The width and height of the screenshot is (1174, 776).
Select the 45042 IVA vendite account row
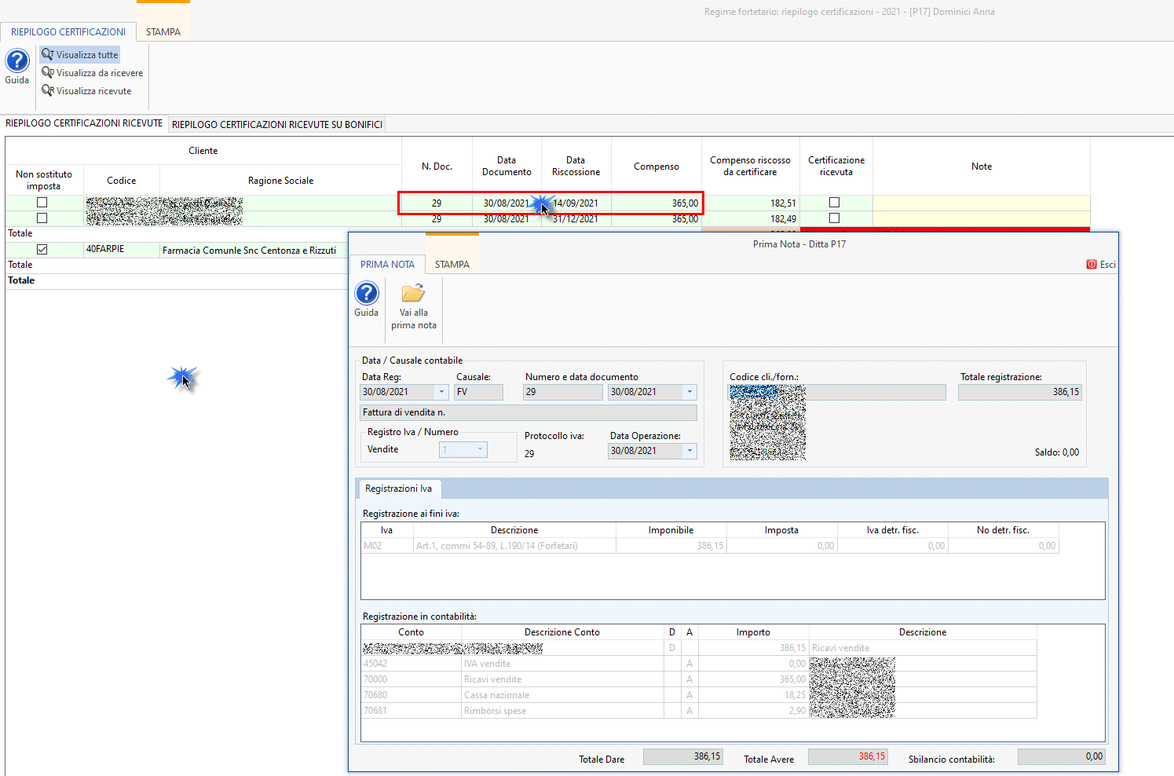(699, 664)
